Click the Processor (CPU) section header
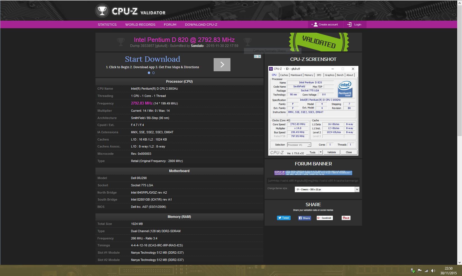This screenshot has height=276, width=462. point(179,82)
